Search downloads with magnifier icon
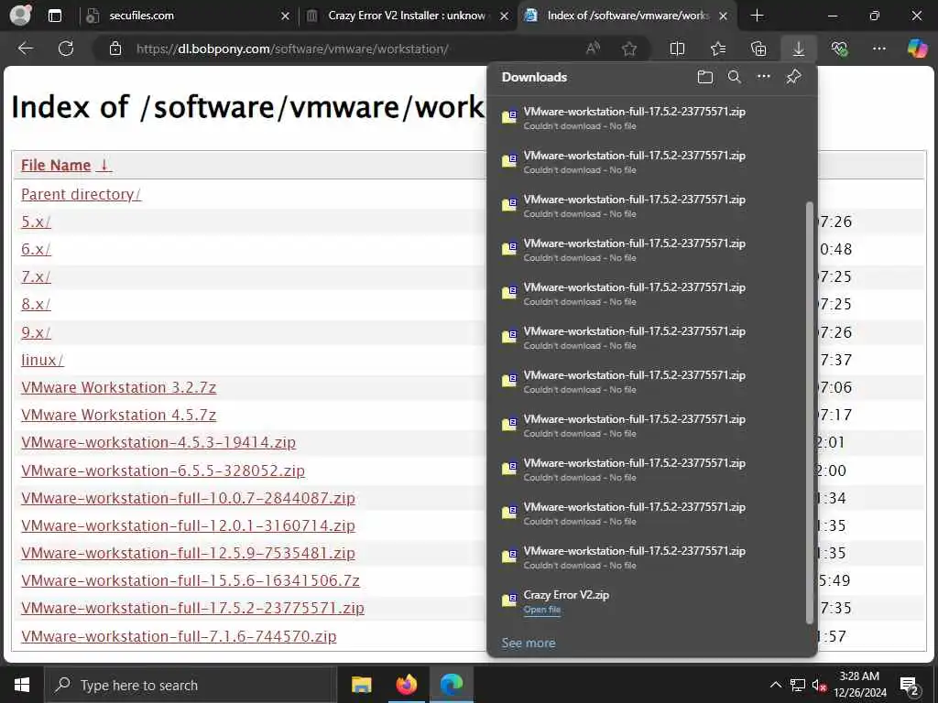This screenshot has height=703, width=938. click(x=734, y=77)
